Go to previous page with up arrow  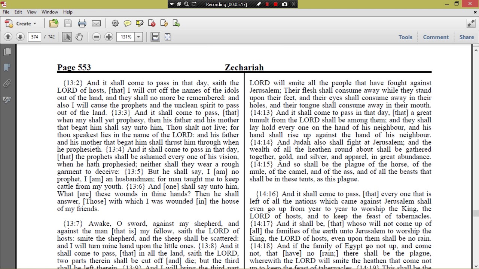click(8, 37)
